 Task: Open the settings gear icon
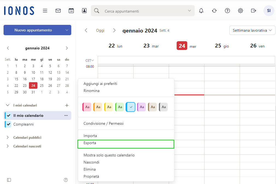click(x=241, y=11)
